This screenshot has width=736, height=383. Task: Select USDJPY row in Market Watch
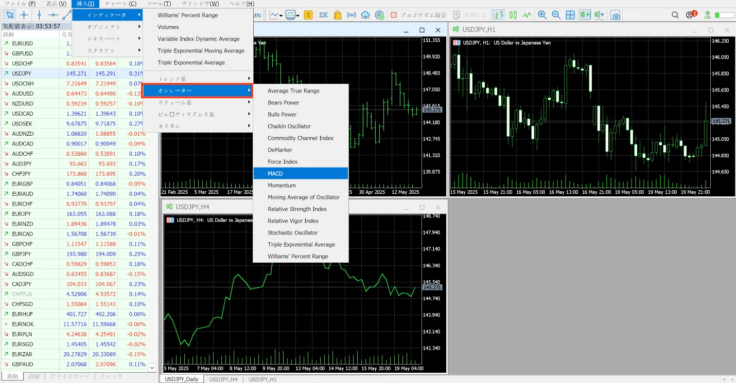(x=74, y=74)
